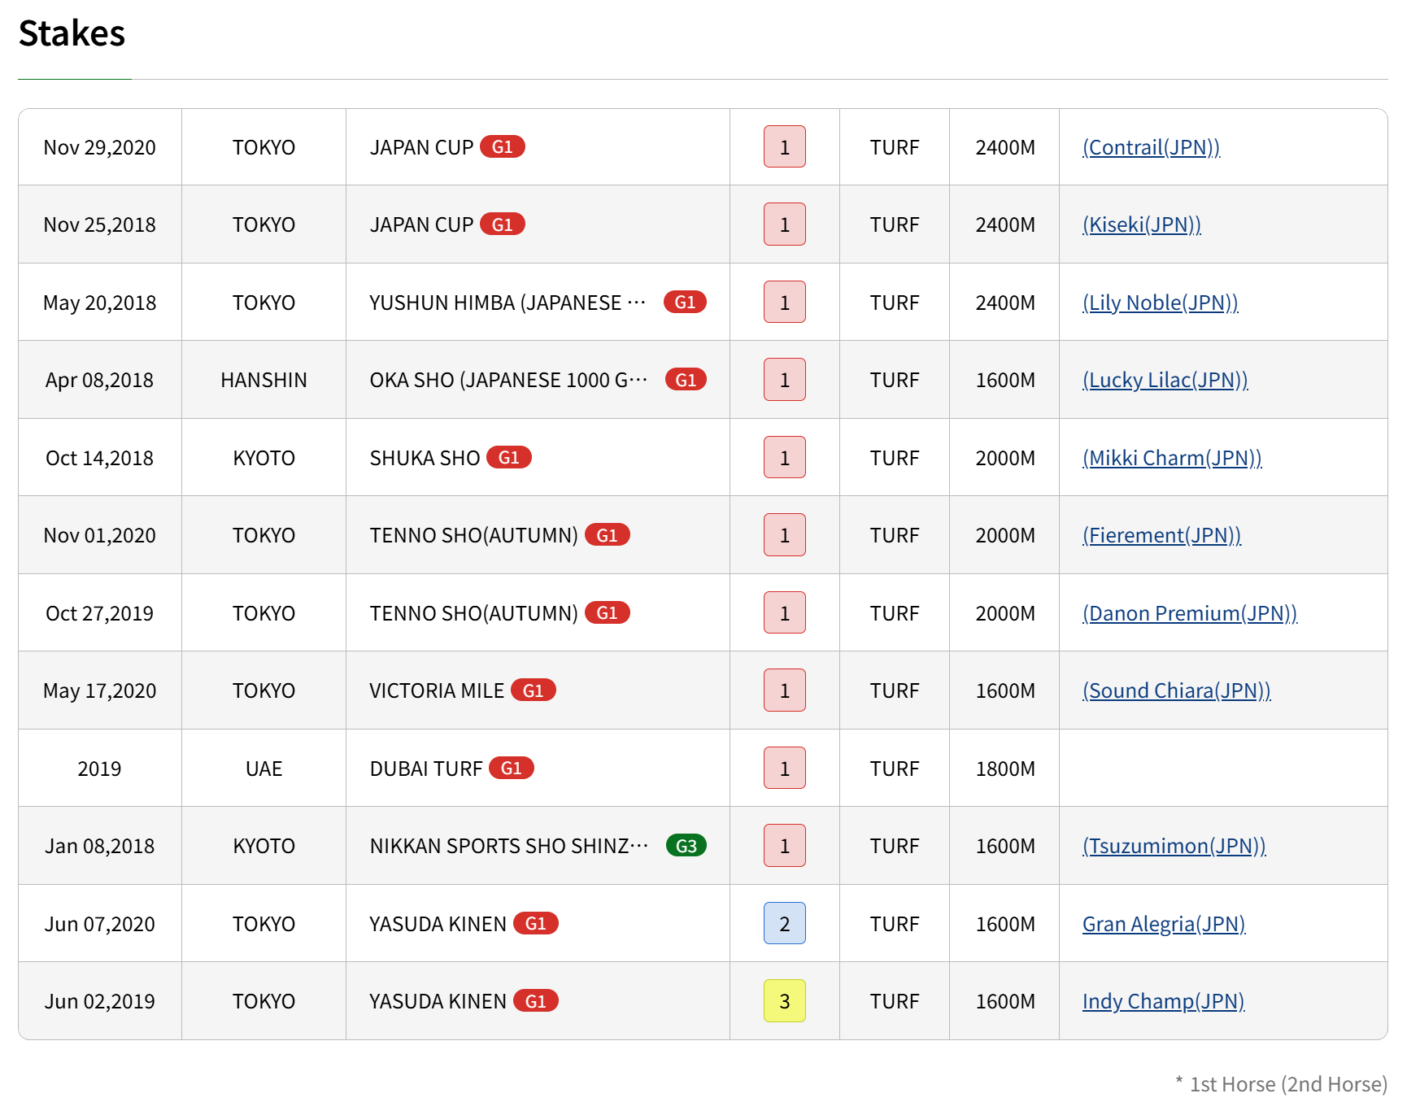Open the Lucky Lilac(JPN) link
Viewport: 1407px width, 1115px height.
point(1165,380)
